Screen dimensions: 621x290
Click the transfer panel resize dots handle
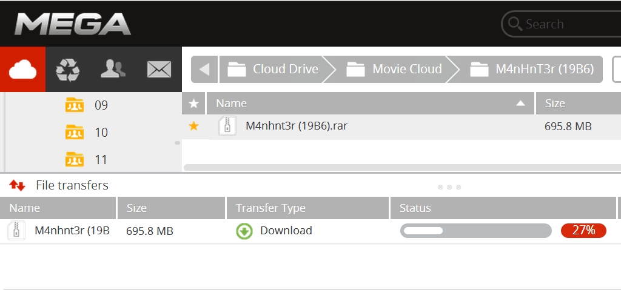[449, 187]
